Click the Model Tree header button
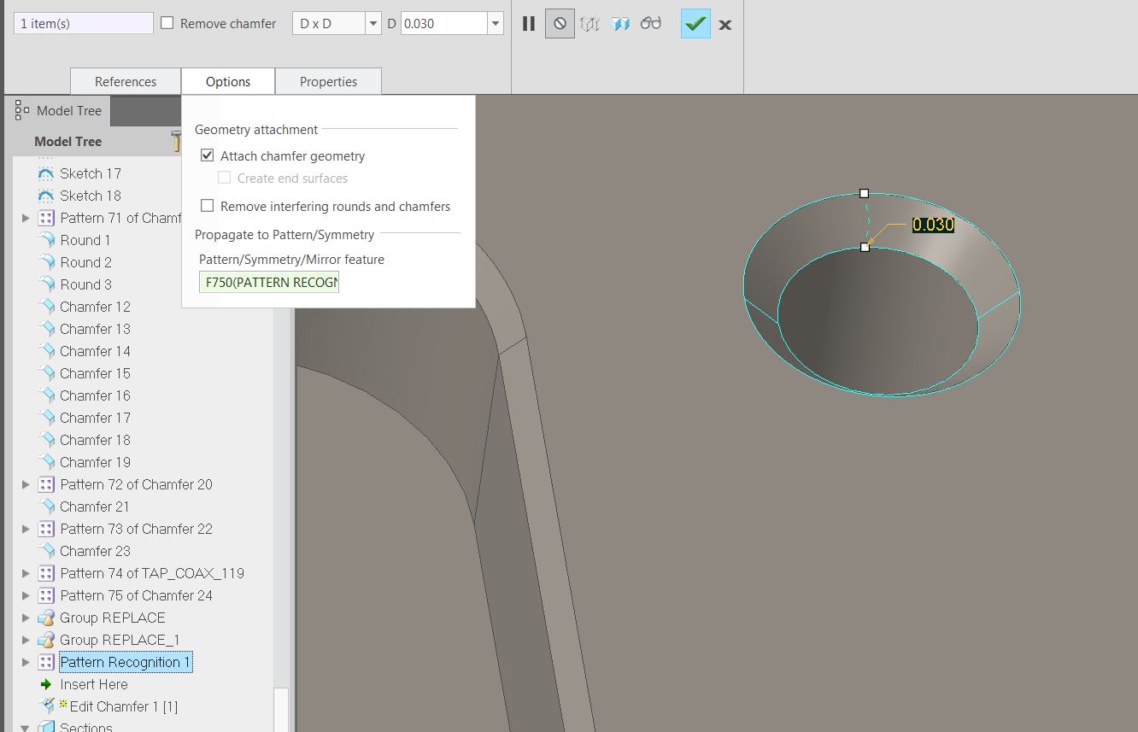Screen dimensions: 1138x732 click(68, 110)
